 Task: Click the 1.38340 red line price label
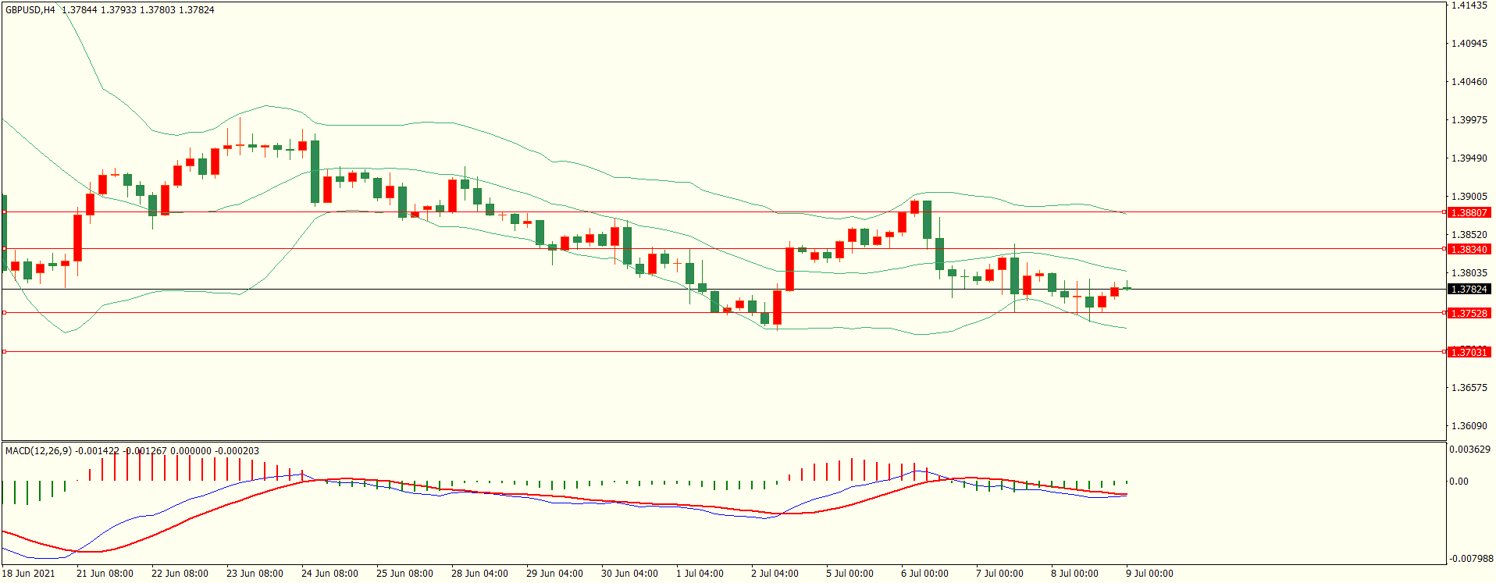coord(1469,249)
